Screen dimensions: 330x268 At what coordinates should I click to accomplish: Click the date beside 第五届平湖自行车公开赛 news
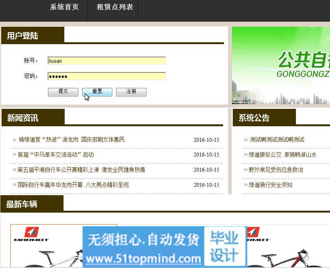(206, 170)
